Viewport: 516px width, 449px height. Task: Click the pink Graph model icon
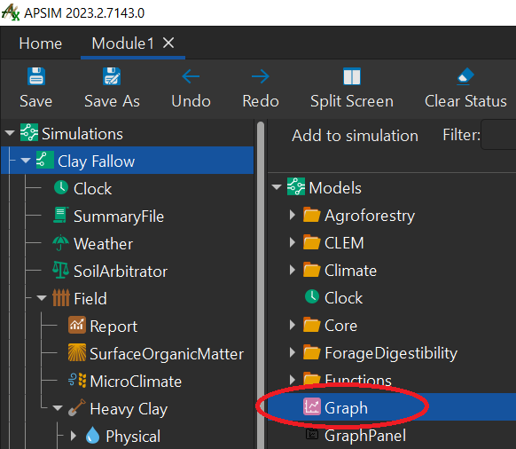(312, 406)
